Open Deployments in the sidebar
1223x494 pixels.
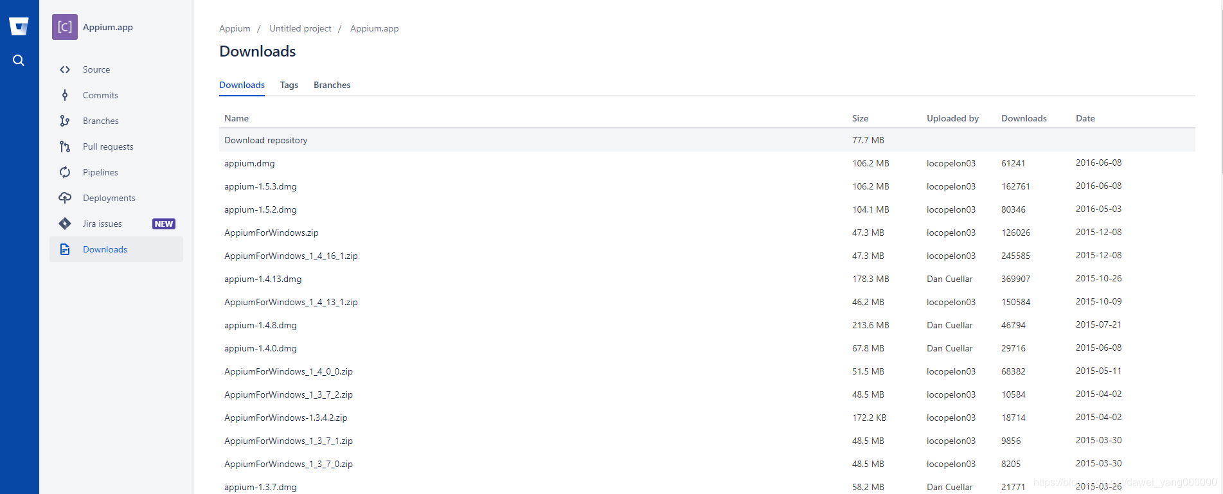tap(109, 198)
